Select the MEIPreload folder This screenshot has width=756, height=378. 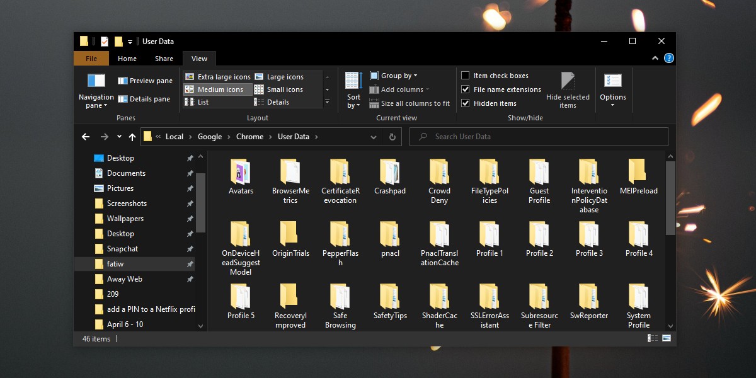click(638, 178)
